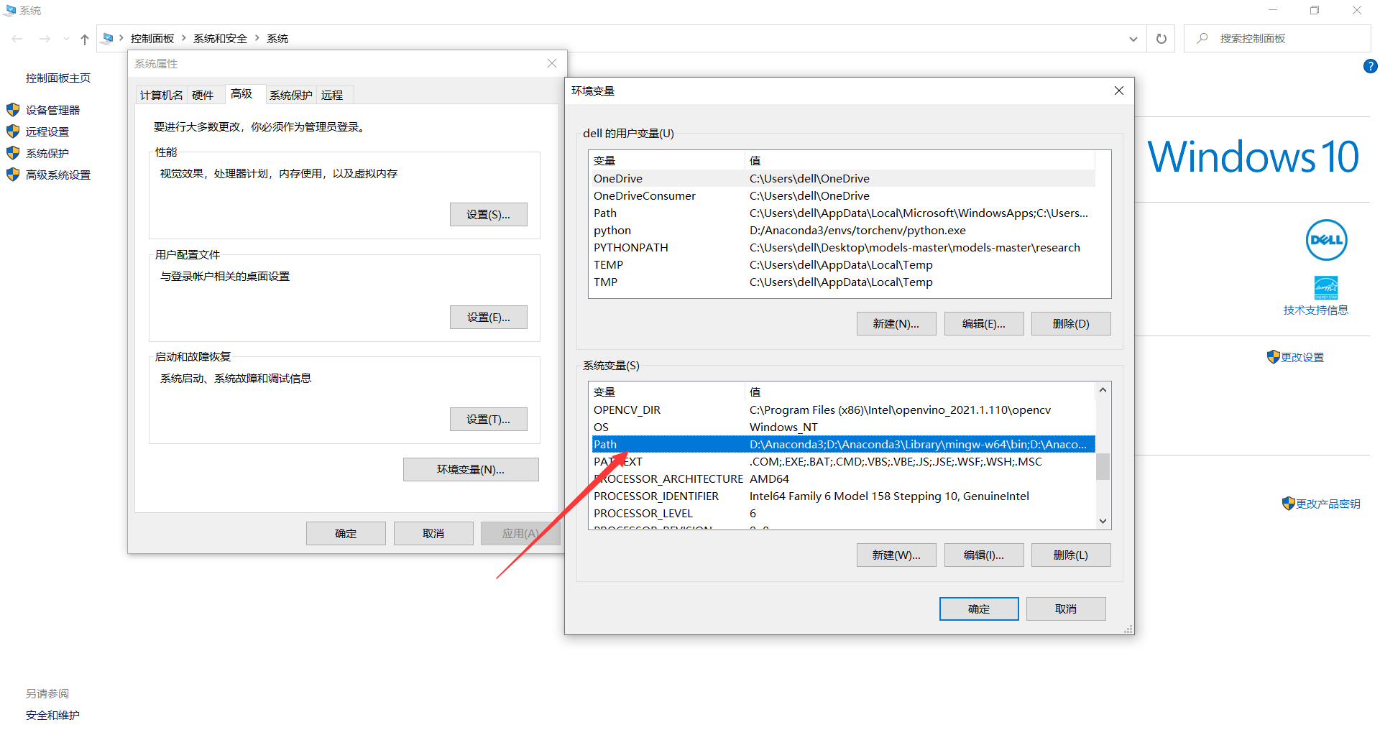The image size is (1380, 740).
Task: Click the back navigation arrow
Action: tap(17, 39)
